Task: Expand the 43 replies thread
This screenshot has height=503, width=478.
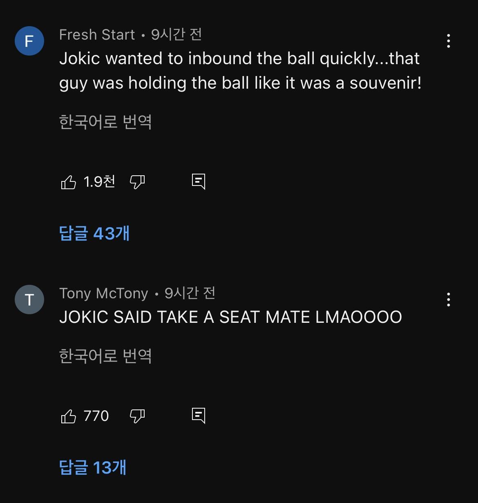Action: 94,233
